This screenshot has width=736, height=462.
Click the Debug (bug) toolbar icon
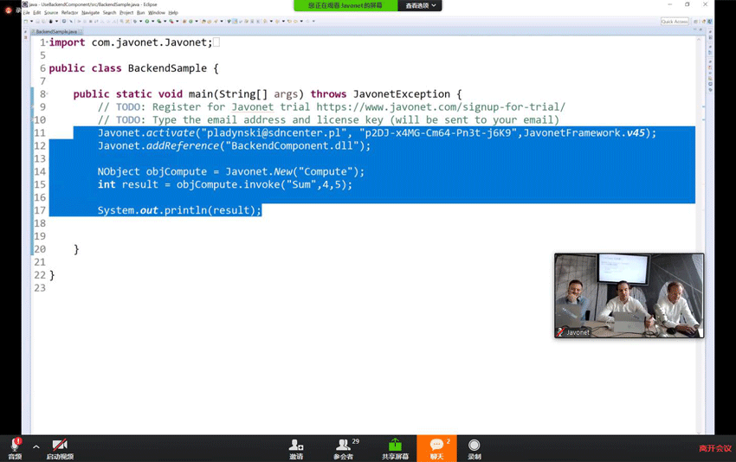click(135, 21)
